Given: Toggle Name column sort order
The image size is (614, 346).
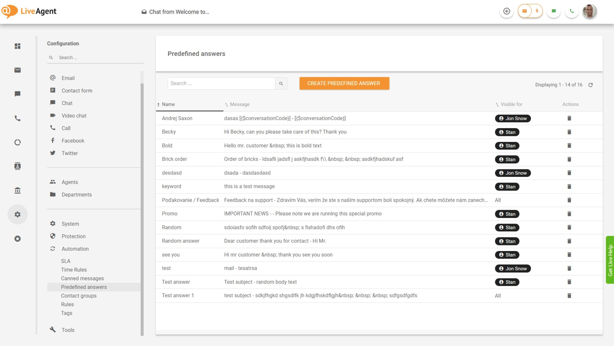Looking at the screenshot, I should [x=168, y=104].
